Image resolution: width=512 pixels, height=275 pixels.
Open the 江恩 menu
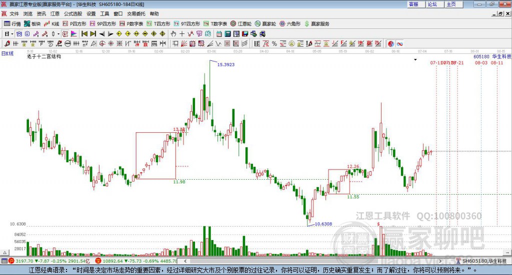55,13
